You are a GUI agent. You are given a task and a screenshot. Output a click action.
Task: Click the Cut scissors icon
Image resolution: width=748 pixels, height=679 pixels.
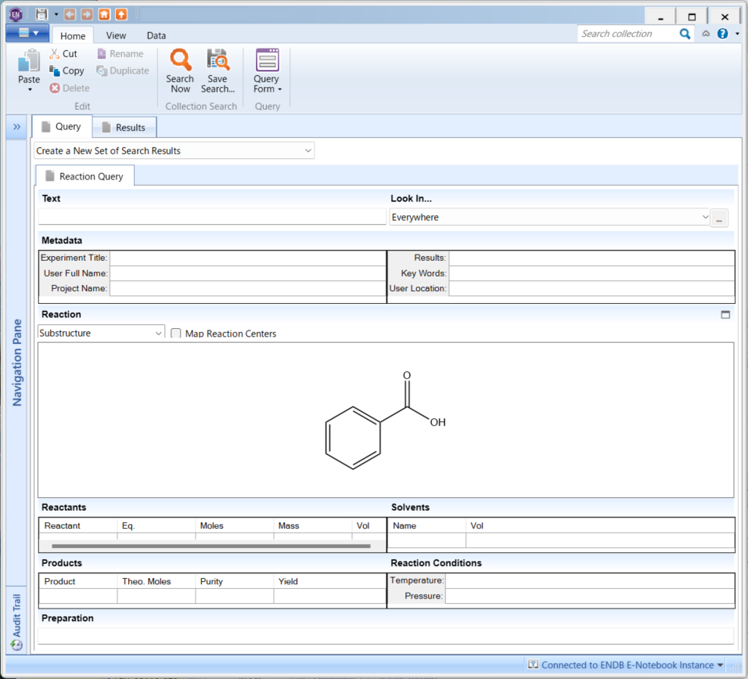click(55, 54)
